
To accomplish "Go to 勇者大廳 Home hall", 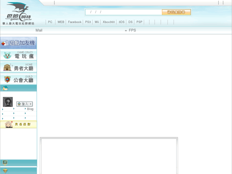I will click(19, 67).
